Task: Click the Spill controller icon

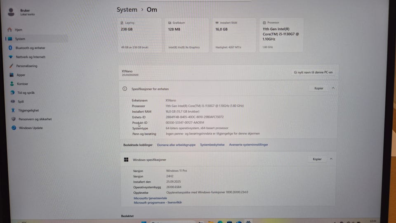Action: pyautogui.click(x=13, y=102)
